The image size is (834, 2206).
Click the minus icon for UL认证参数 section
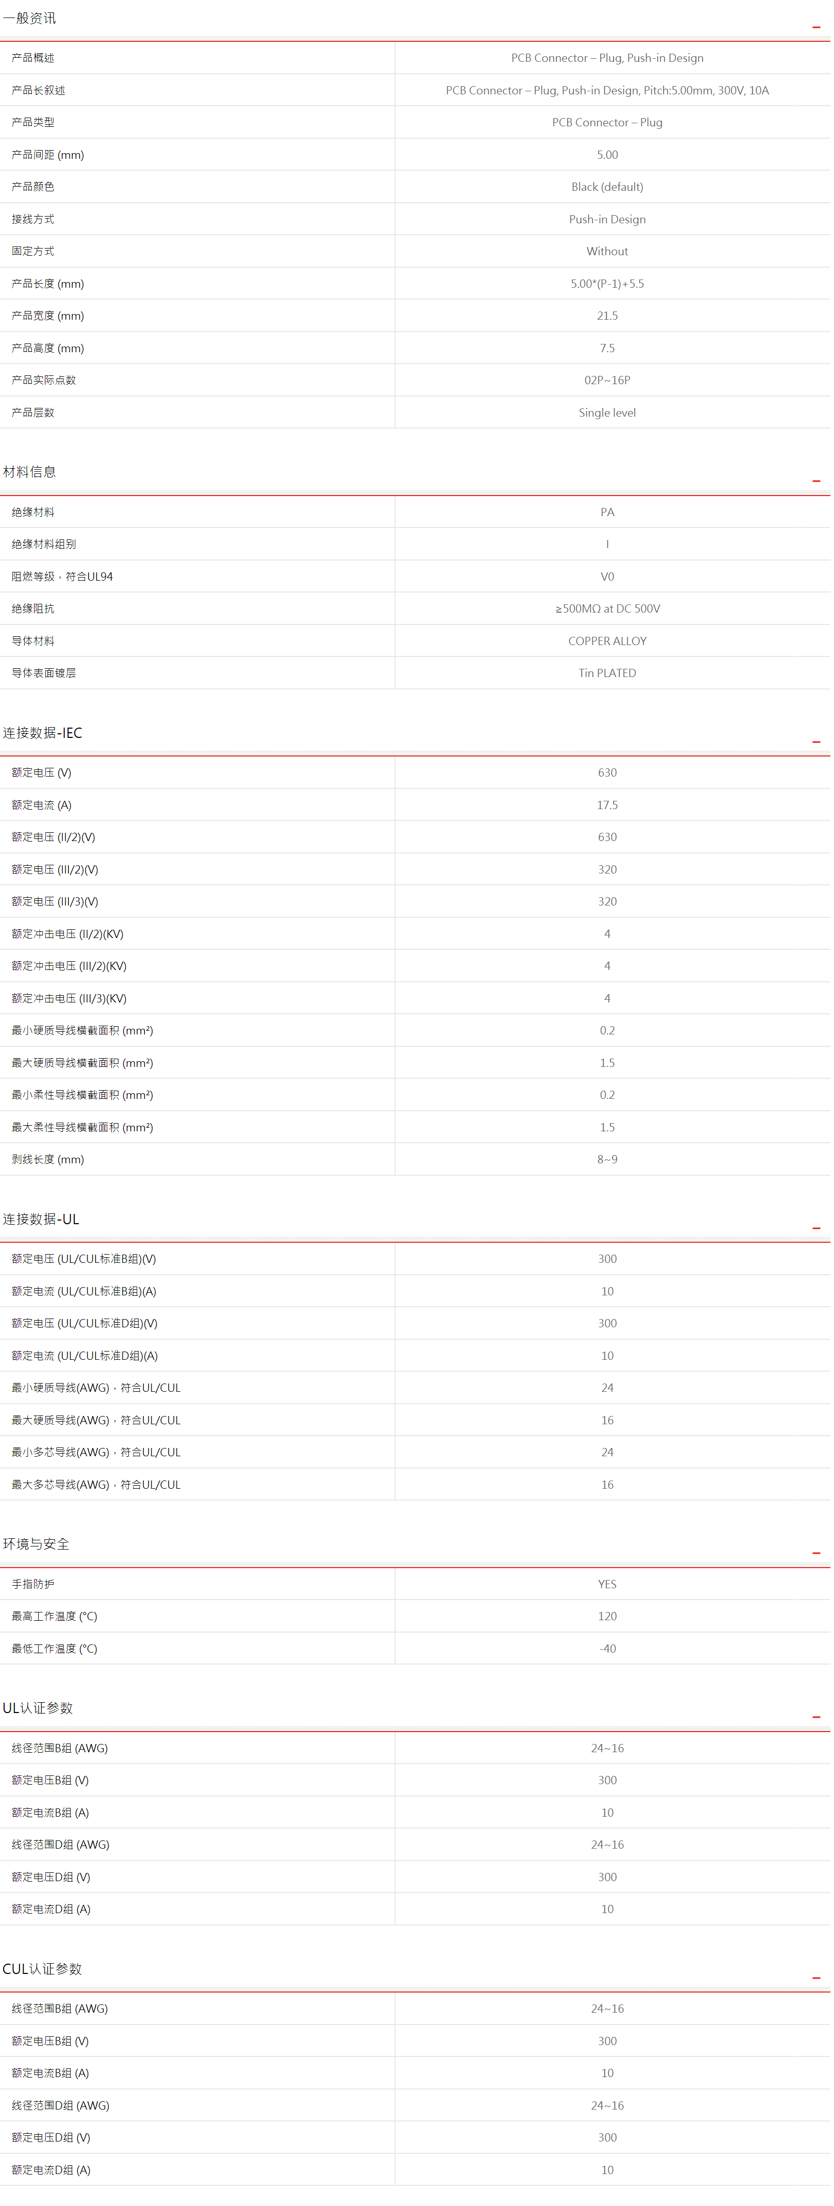point(815,1717)
